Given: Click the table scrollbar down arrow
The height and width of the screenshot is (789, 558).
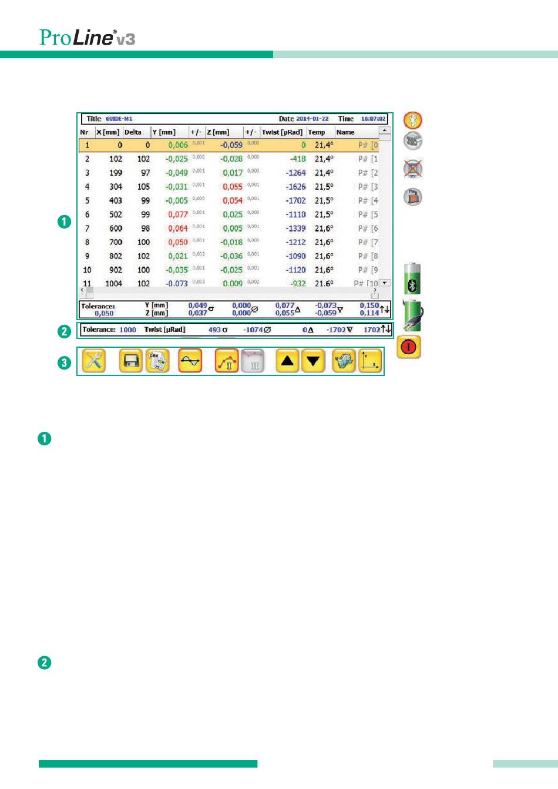Looking at the screenshot, I should (385, 283).
